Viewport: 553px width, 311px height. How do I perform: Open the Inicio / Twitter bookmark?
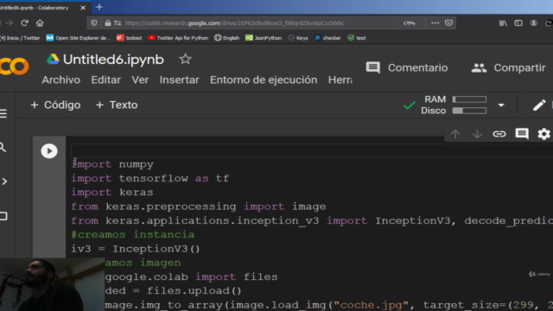click(x=20, y=38)
